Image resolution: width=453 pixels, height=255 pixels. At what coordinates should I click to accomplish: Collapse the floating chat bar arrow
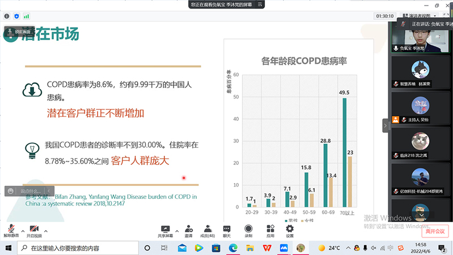click(x=49, y=191)
